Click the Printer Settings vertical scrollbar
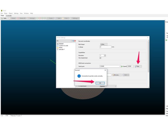 click(x=148, y=57)
